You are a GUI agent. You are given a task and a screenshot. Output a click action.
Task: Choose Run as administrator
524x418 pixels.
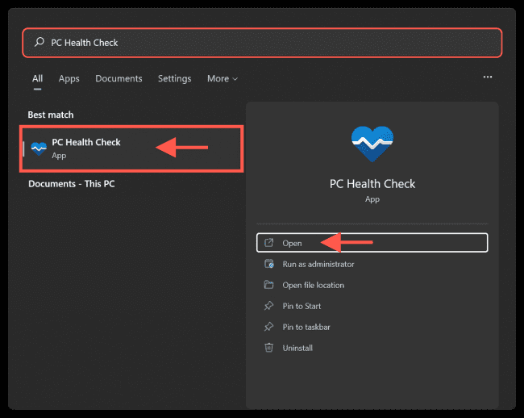coord(372,264)
